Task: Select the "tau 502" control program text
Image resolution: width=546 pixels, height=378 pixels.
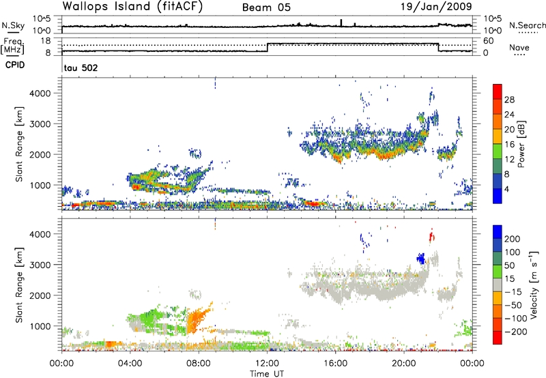Action: (81, 68)
